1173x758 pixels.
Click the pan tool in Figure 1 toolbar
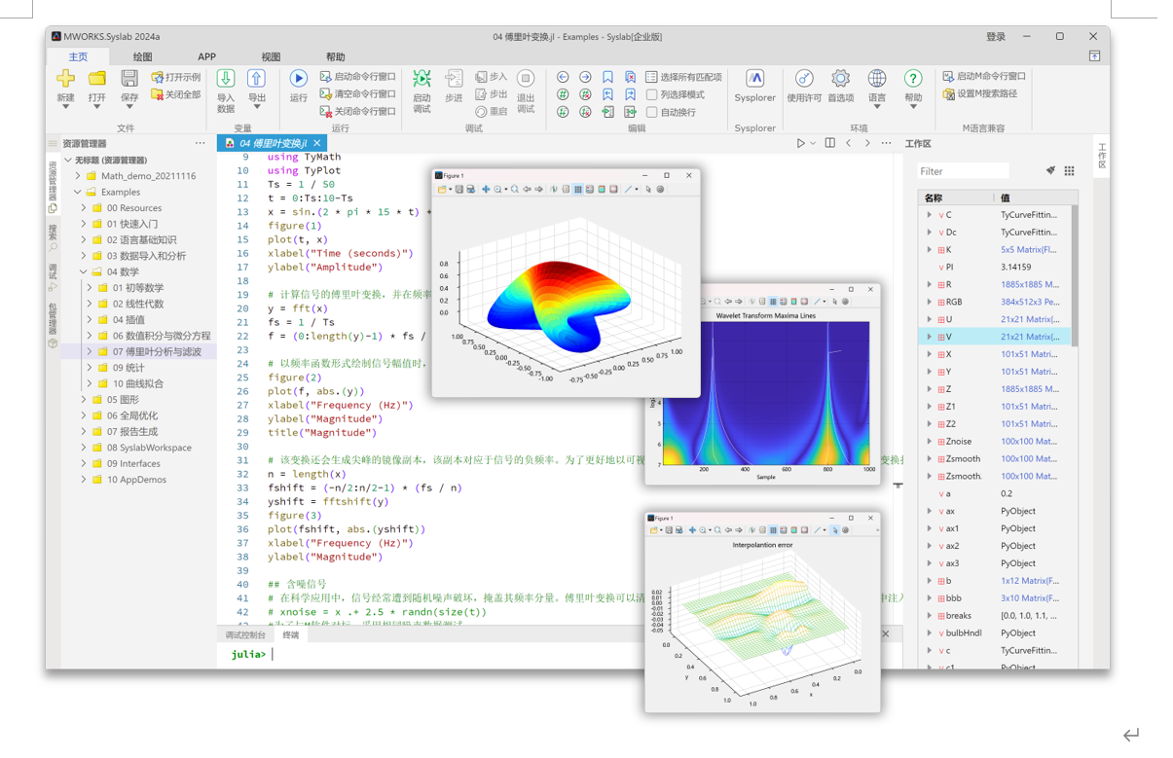[x=486, y=190]
